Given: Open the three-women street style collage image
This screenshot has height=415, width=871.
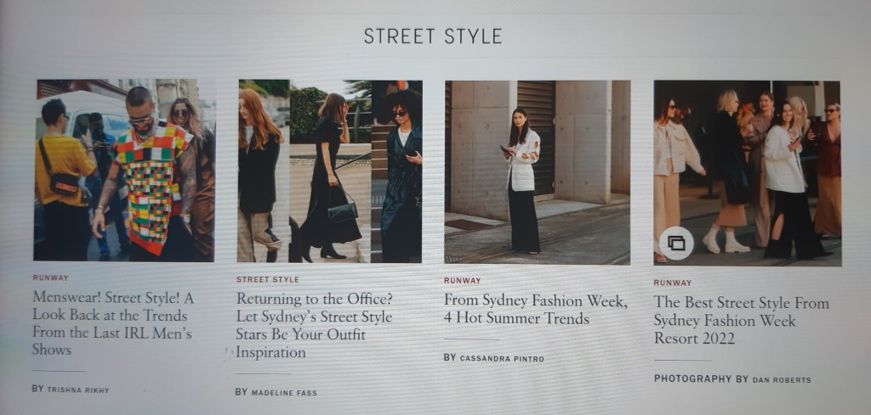Looking at the screenshot, I should point(330,171).
